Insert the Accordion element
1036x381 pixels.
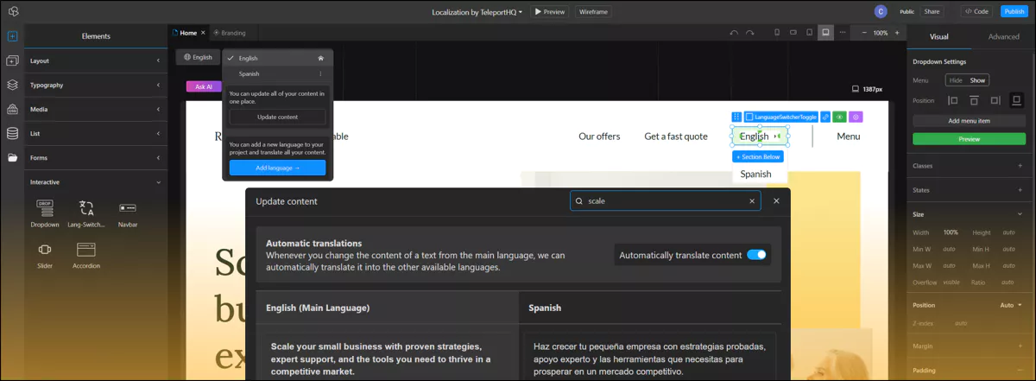(x=86, y=255)
